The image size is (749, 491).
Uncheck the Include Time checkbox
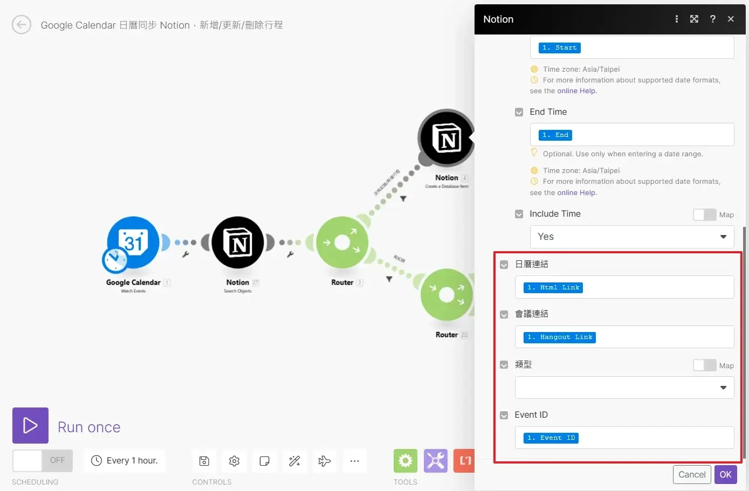coord(519,214)
